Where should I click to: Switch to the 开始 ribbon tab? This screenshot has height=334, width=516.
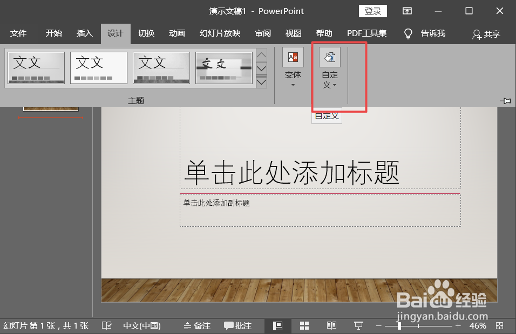53,33
